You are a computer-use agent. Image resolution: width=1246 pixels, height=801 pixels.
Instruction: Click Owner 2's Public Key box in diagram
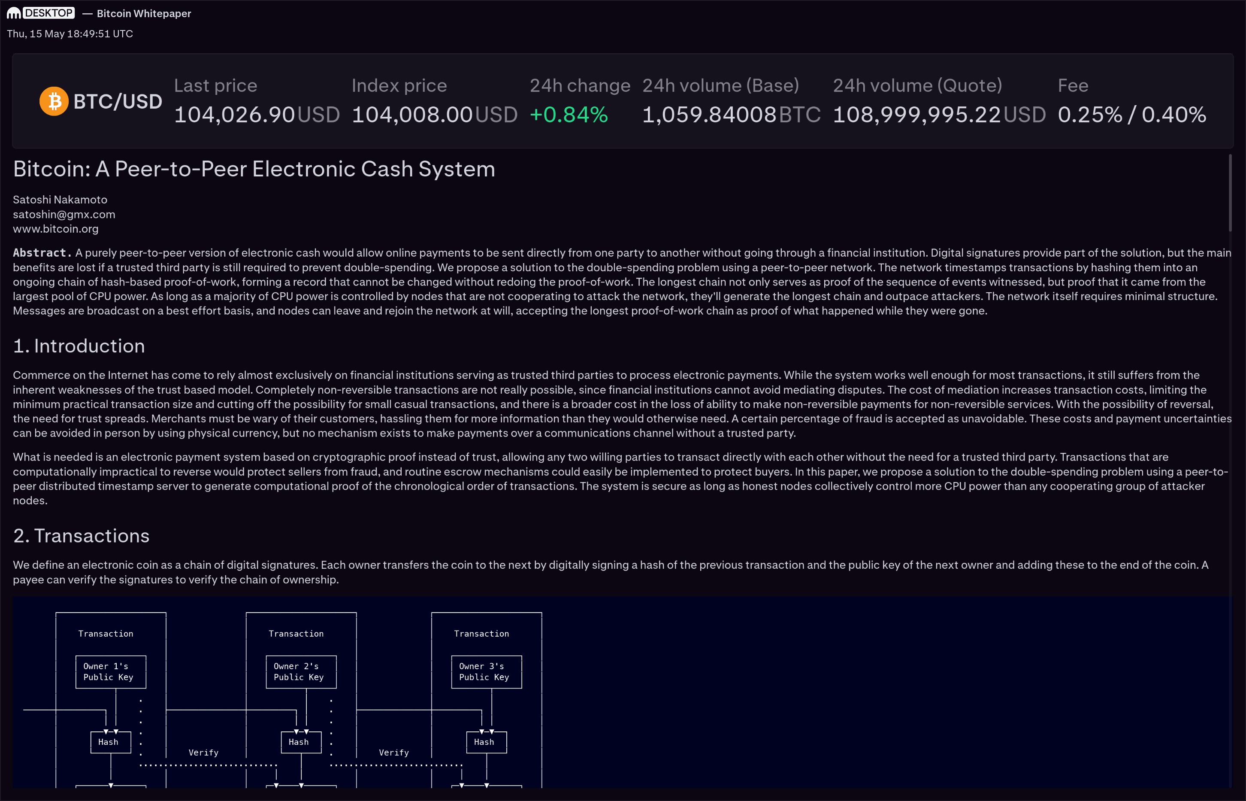coord(301,671)
